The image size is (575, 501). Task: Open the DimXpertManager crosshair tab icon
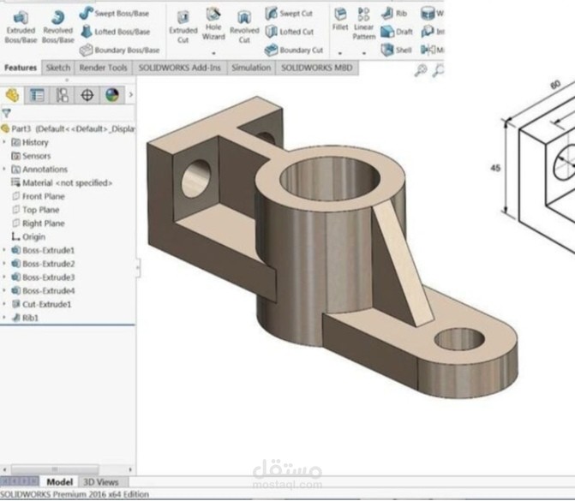[87, 95]
